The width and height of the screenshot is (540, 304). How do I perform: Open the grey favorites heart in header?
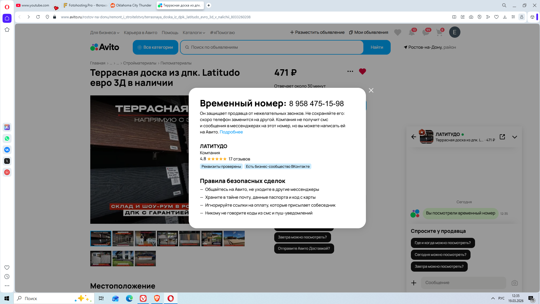(x=397, y=32)
